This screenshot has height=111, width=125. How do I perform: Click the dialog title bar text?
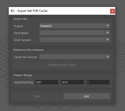click(29, 11)
